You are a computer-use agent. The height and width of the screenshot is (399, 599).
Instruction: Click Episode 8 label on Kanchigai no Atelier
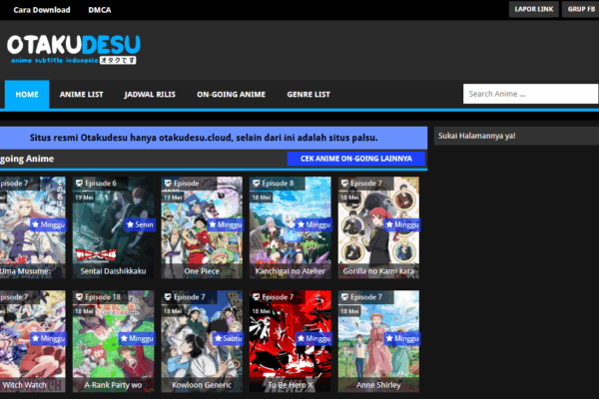click(x=278, y=184)
